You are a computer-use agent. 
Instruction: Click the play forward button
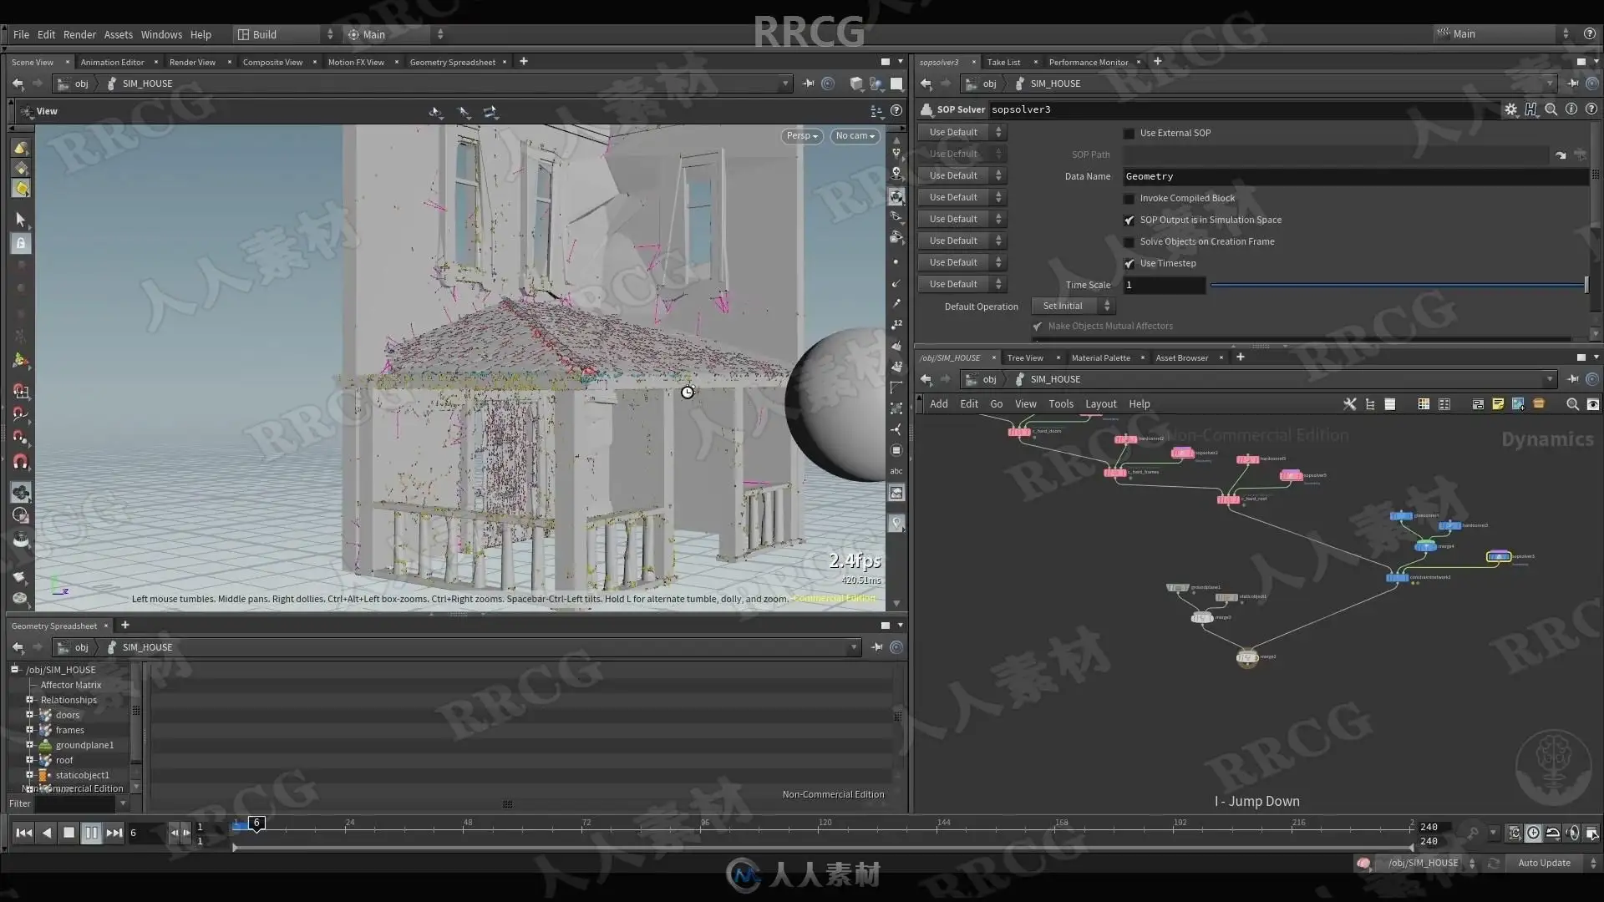coord(91,833)
